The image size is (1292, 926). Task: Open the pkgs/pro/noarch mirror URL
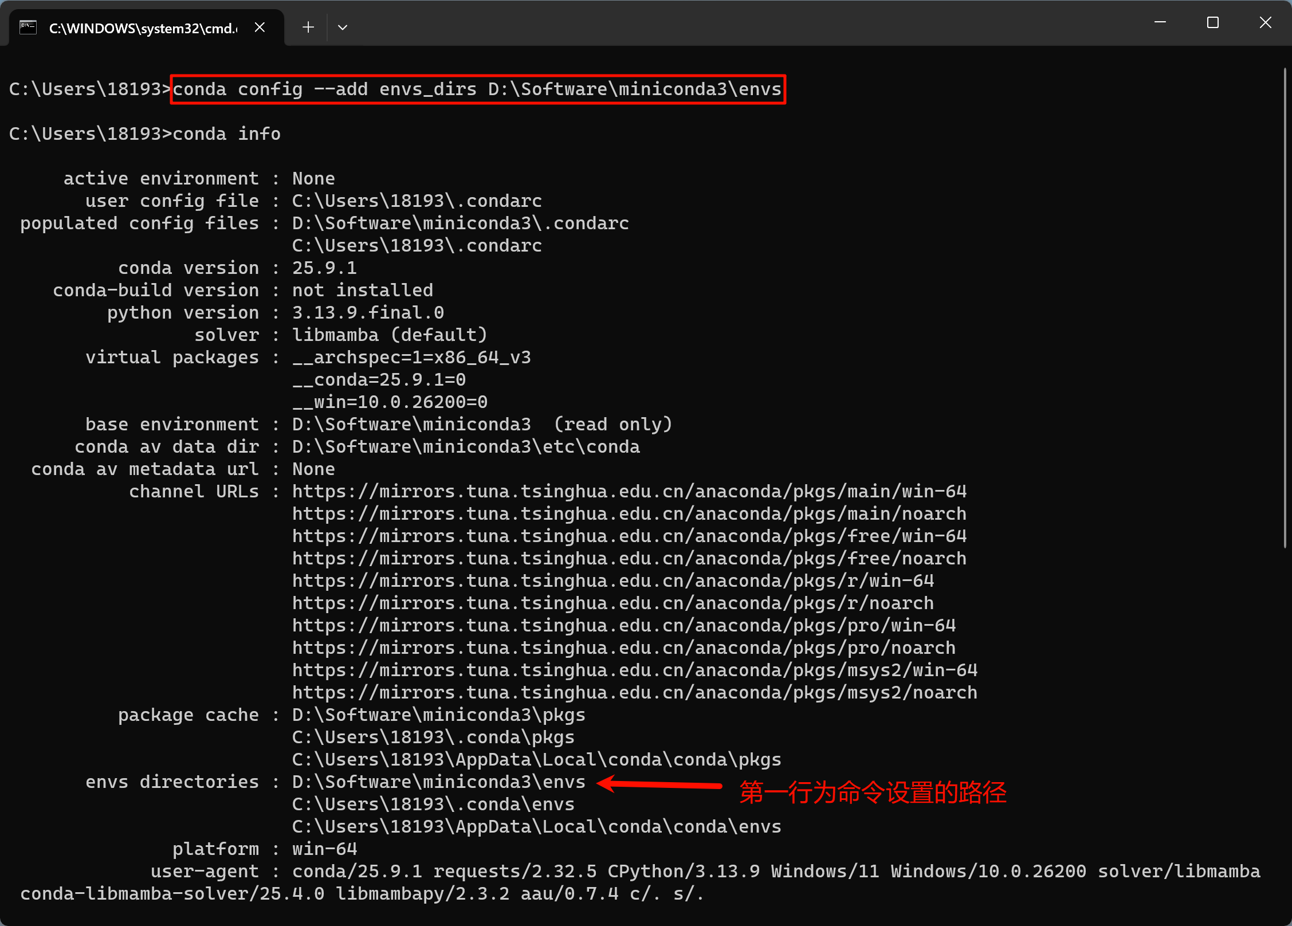click(623, 648)
